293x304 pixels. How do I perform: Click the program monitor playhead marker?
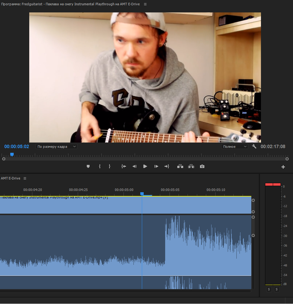click(12, 155)
